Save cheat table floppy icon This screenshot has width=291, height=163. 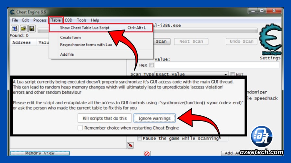[x=32, y=29]
